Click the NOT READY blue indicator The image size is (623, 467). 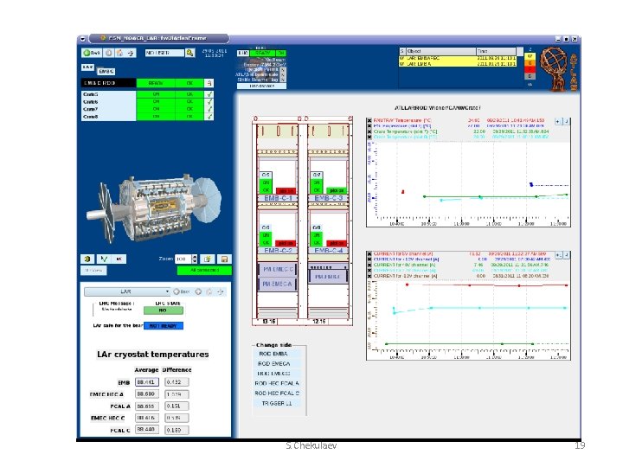164,326
